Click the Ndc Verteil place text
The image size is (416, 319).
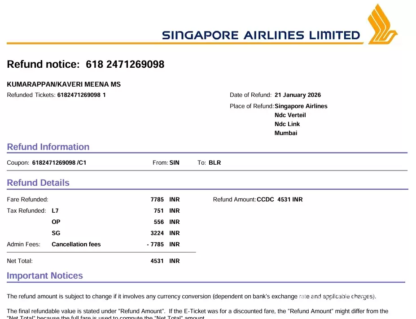(x=290, y=115)
